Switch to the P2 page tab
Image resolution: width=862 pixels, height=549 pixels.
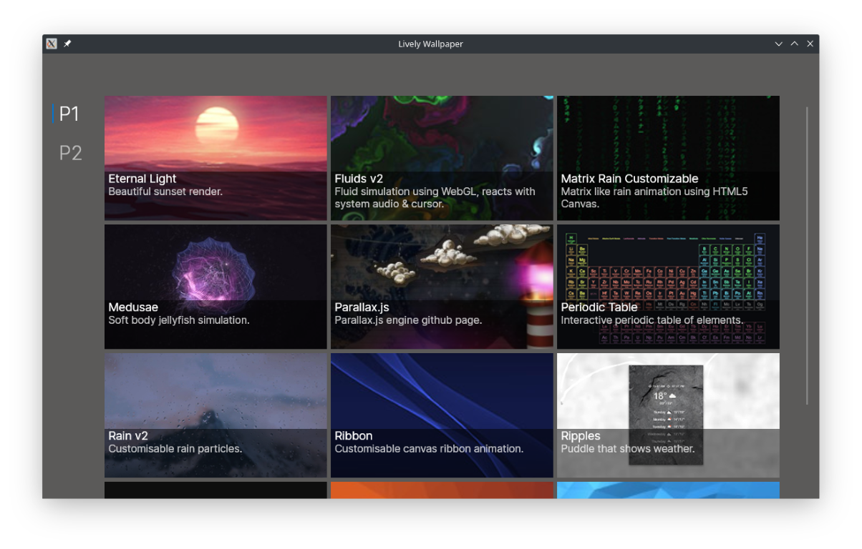[x=70, y=153]
